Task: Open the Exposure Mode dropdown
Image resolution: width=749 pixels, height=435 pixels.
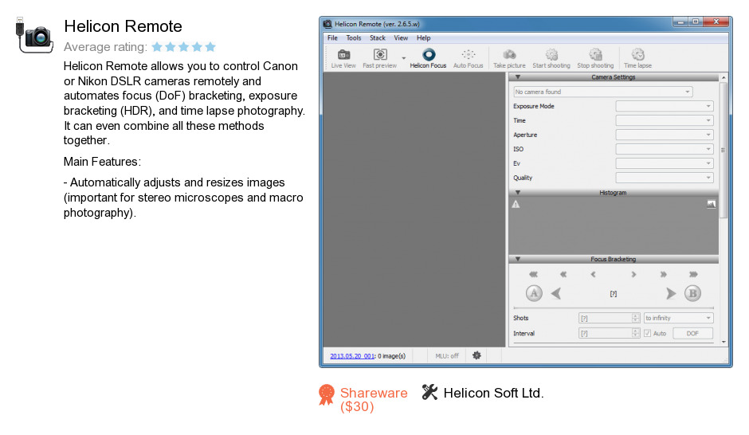Action: tap(665, 106)
